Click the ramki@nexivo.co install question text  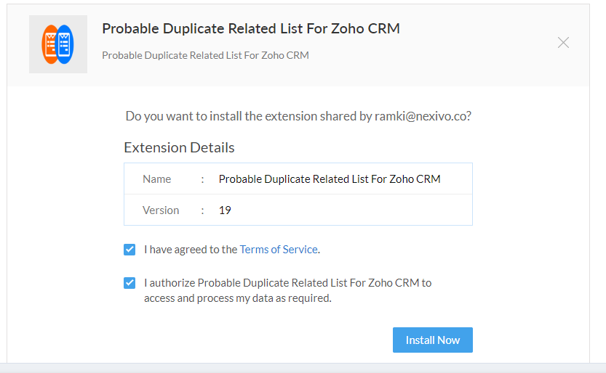(x=298, y=116)
